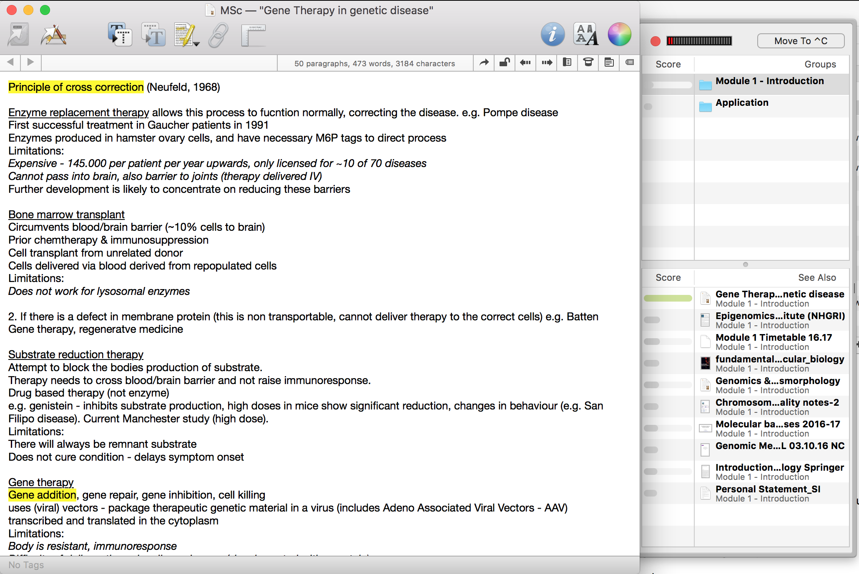
Task: Click the yellow highlighter pen icon
Action: [x=184, y=35]
